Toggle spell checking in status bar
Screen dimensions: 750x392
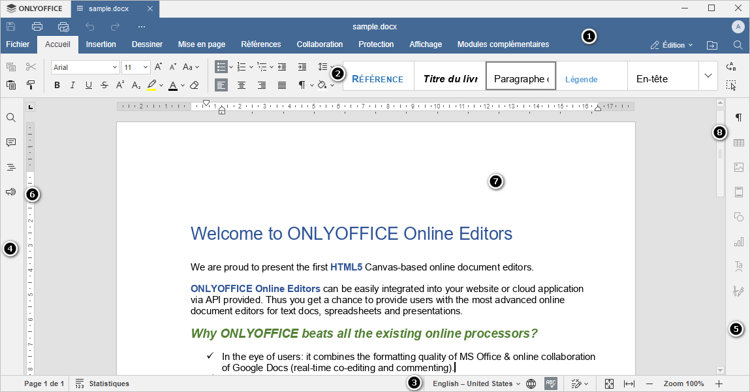pos(550,384)
